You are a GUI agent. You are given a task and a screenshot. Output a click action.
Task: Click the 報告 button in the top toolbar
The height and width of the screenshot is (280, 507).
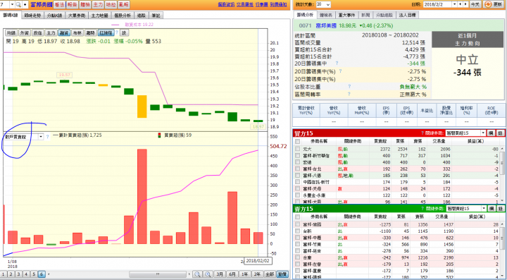click(x=72, y=4)
